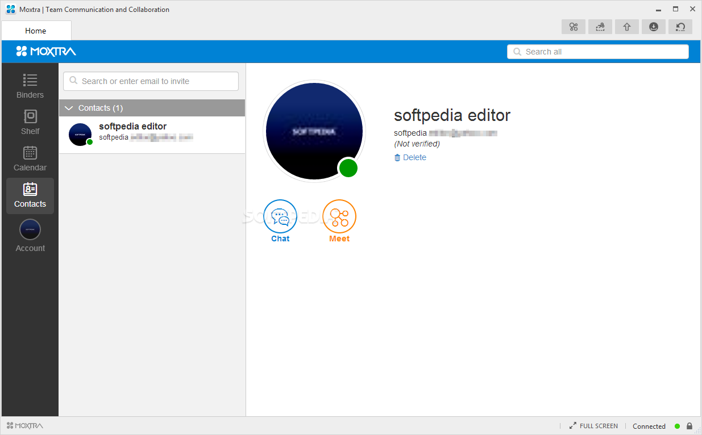Click the meet toolbar button at top right
Screen dimensions: 702x435
(x=574, y=27)
